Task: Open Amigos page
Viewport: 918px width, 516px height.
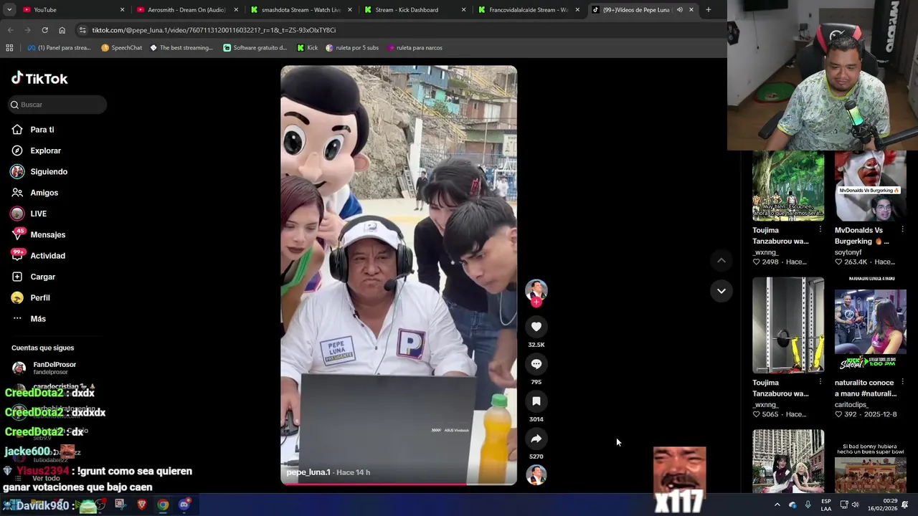Action: (44, 193)
